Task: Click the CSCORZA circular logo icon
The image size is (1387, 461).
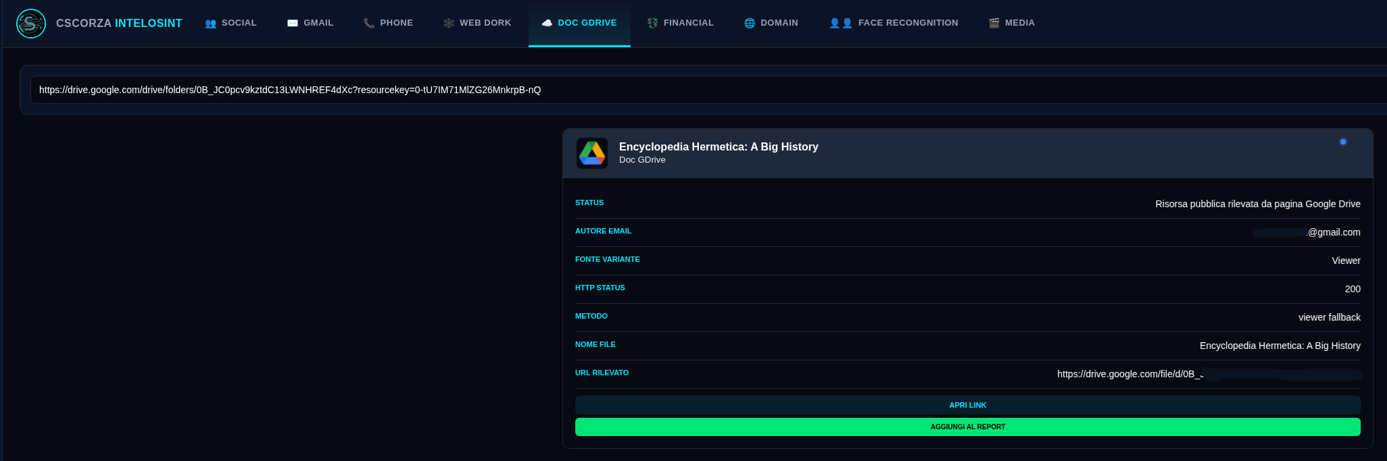Action: click(x=31, y=24)
